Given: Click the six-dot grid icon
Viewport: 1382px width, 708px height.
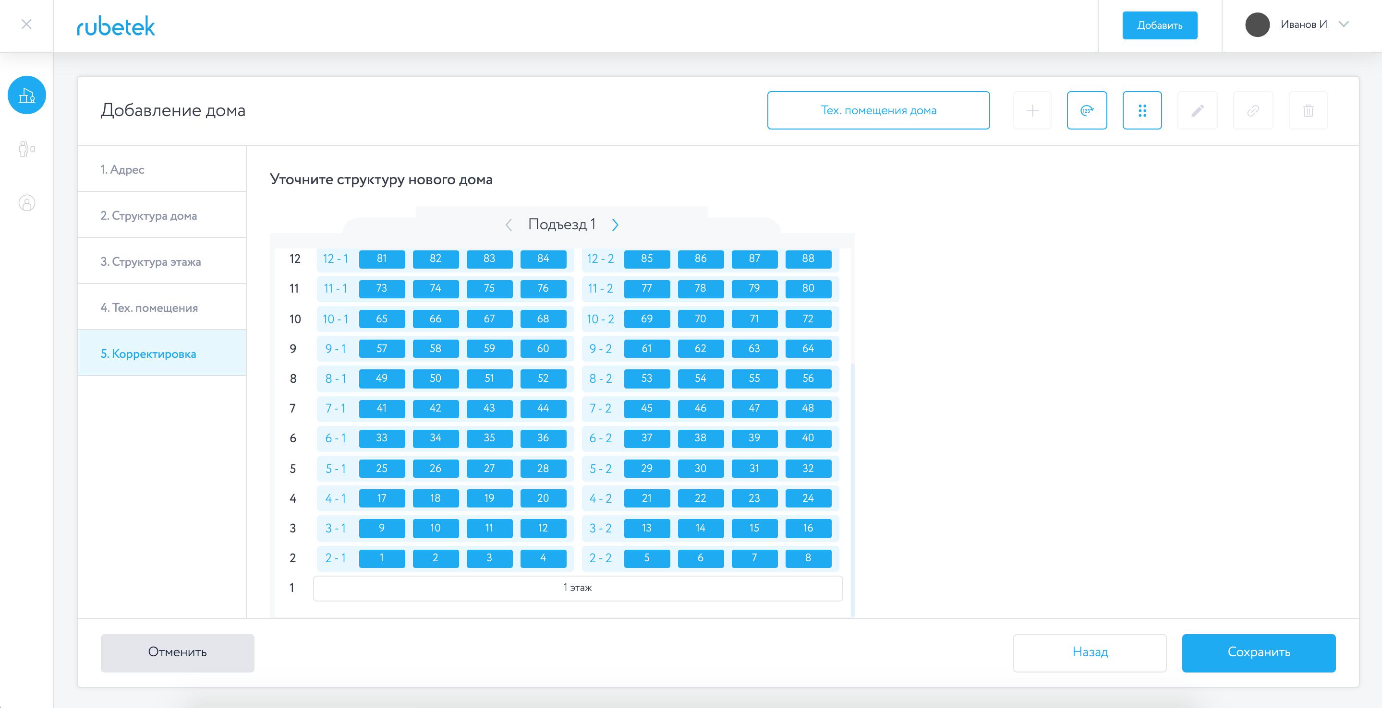Looking at the screenshot, I should pyautogui.click(x=1142, y=110).
